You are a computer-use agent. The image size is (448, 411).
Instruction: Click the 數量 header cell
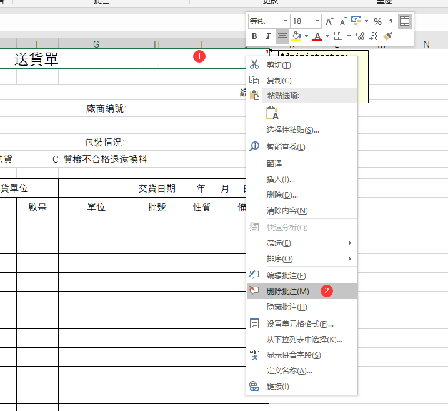[x=37, y=207]
